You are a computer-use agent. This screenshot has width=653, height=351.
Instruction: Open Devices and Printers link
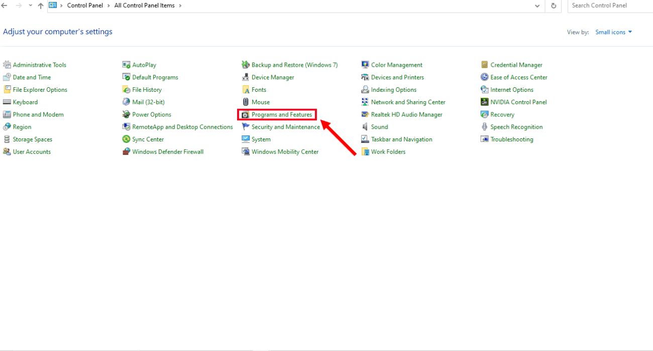pyautogui.click(x=397, y=77)
